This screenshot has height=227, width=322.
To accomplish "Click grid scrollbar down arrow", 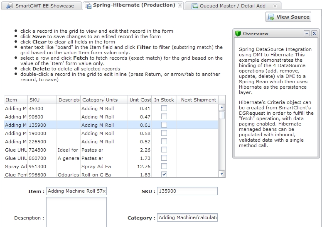I will pos(222,174).
